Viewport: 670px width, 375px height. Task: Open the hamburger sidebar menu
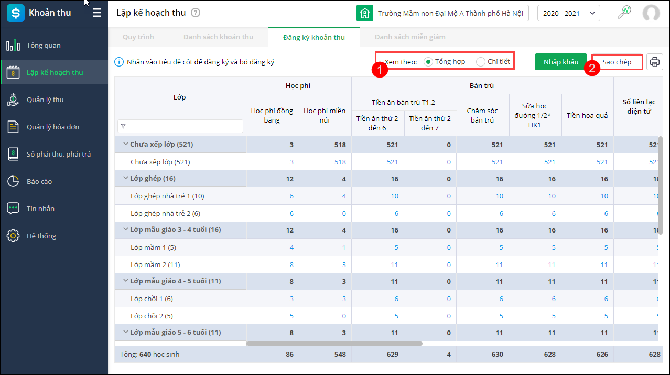coord(97,13)
